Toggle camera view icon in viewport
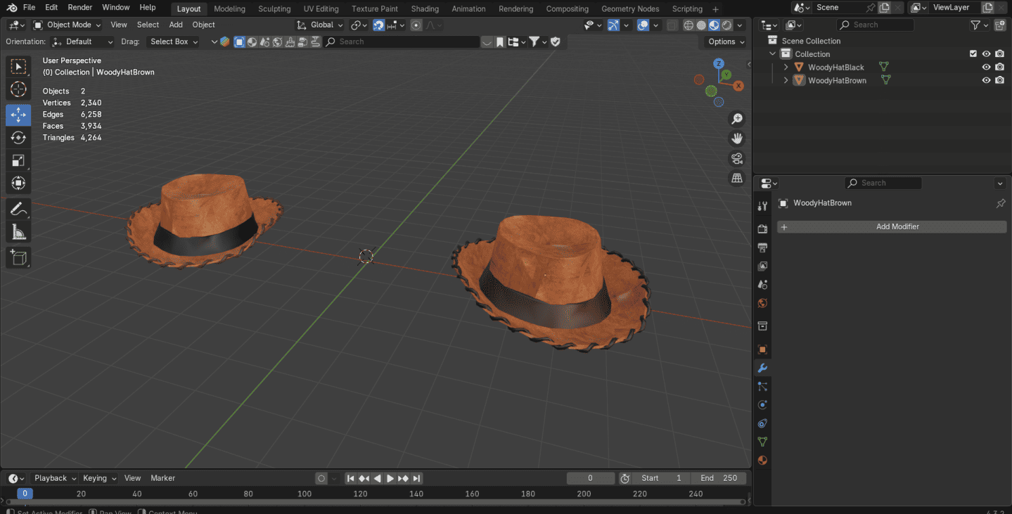This screenshot has width=1012, height=514. (737, 158)
